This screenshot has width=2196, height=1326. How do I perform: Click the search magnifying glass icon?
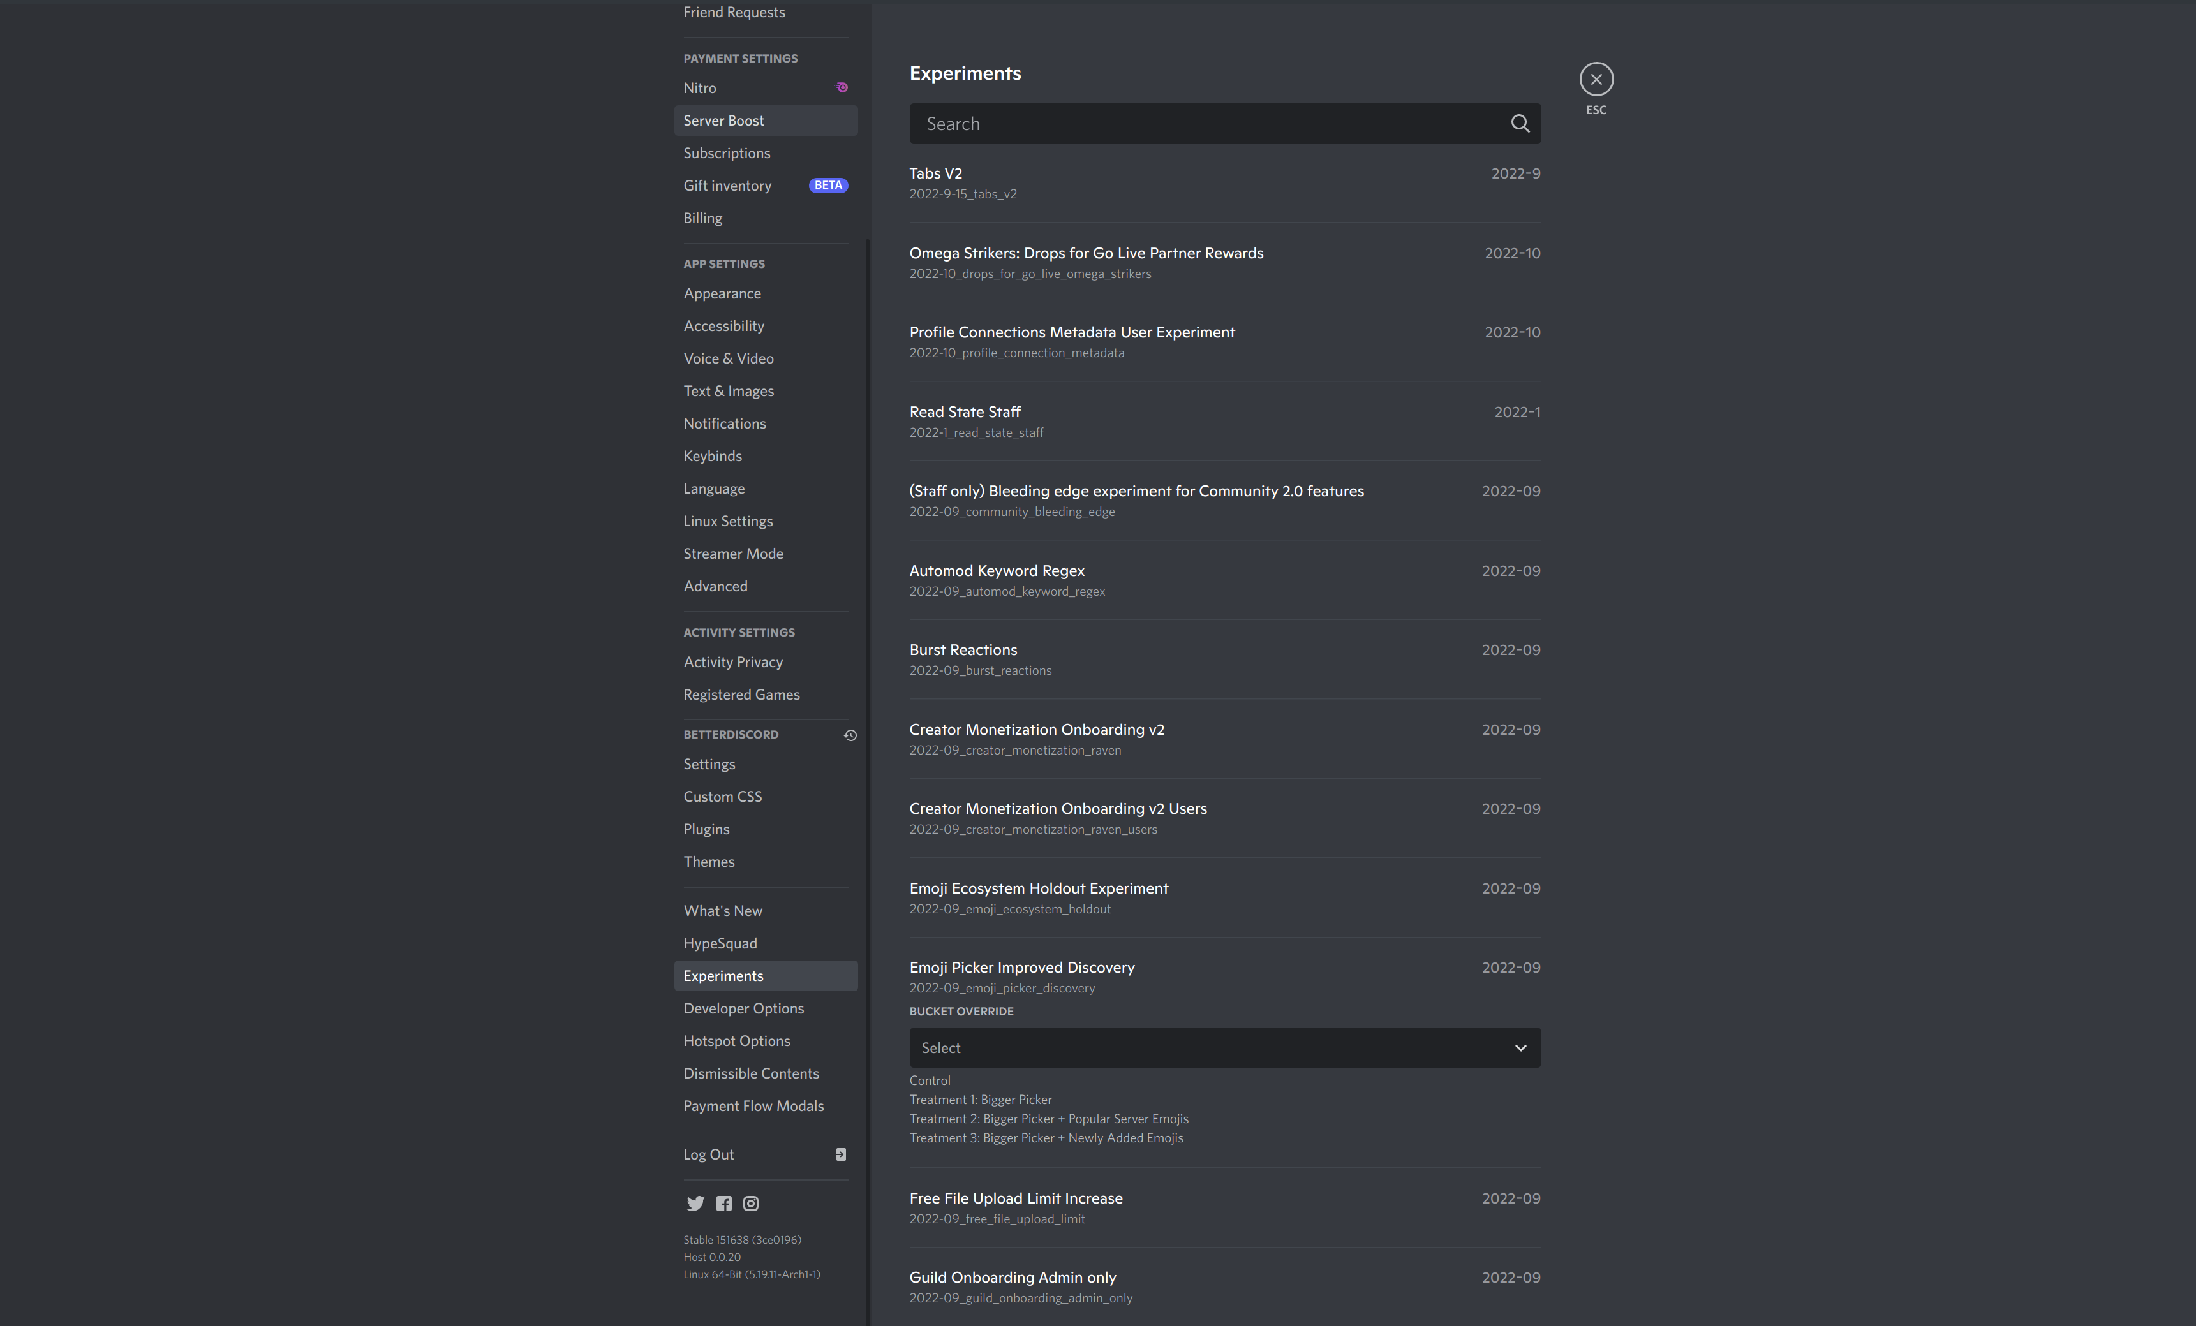[1518, 123]
